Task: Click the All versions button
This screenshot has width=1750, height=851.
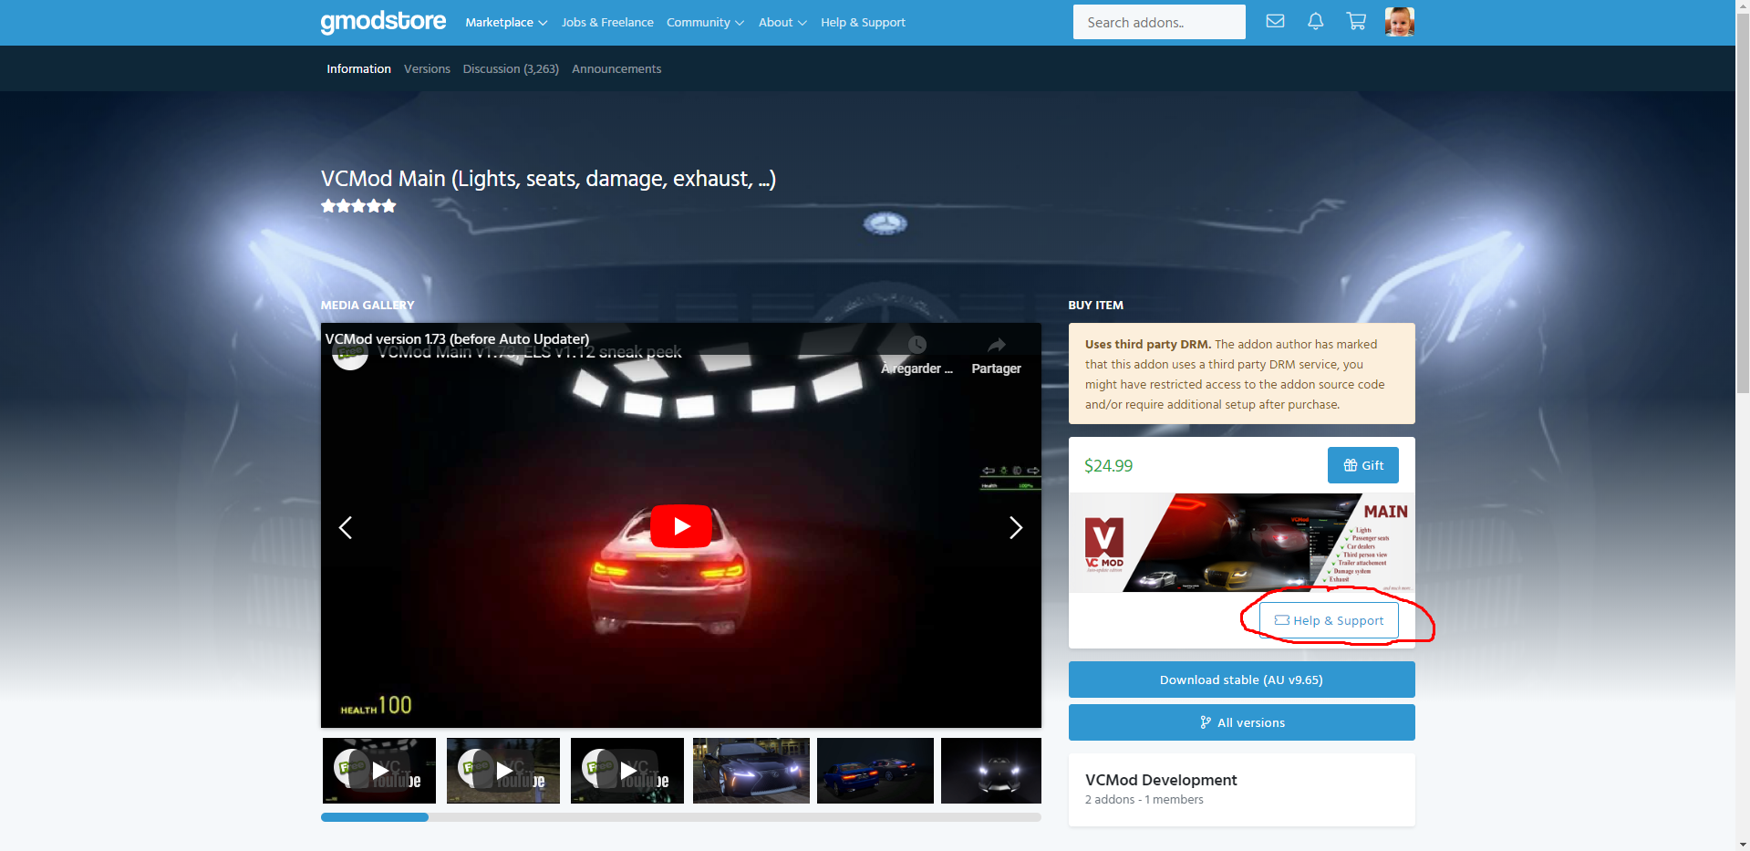Action: coord(1241,722)
